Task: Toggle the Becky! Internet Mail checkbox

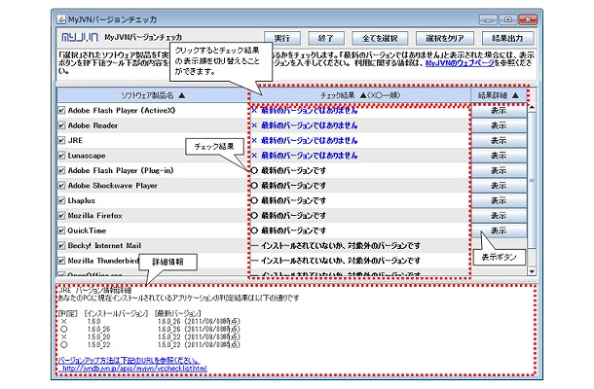Action: pos(61,246)
